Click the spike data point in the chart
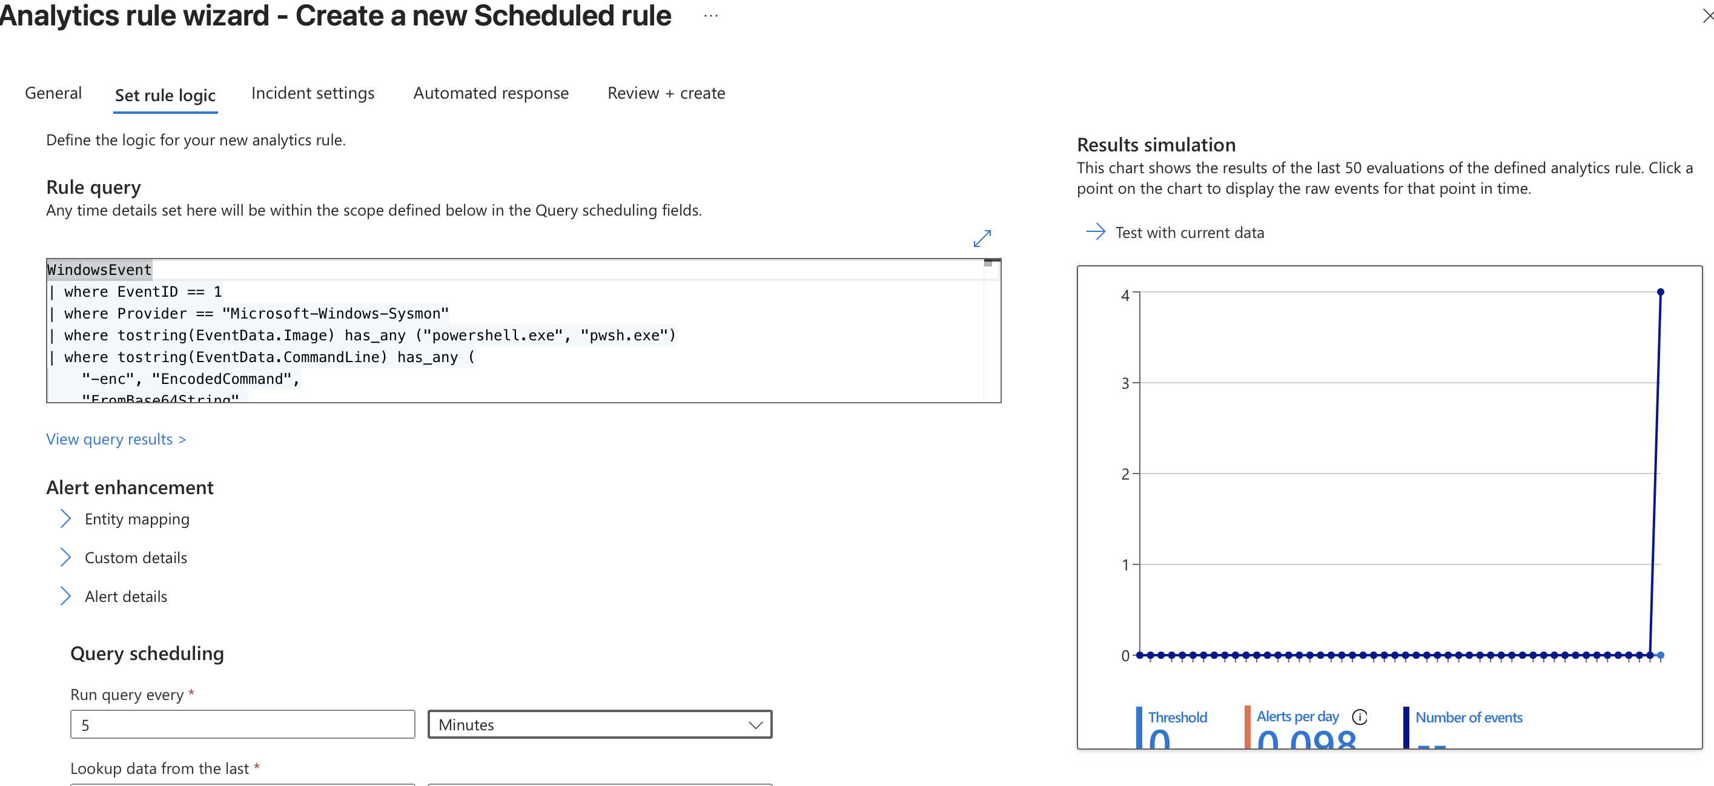Image resolution: width=1714 pixels, height=786 pixels. pyautogui.click(x=1660, y=292)
